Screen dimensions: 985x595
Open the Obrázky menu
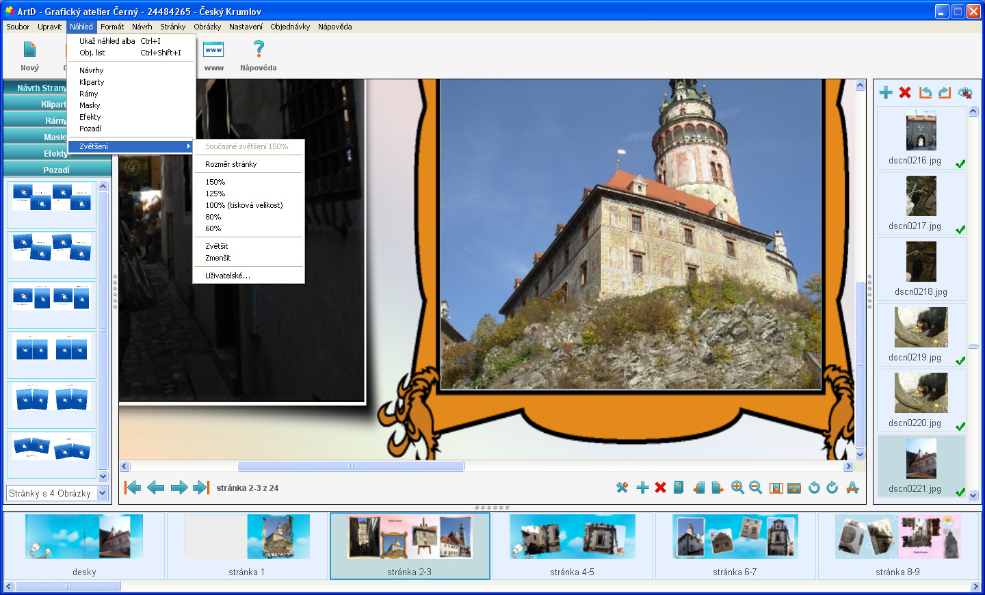pyautogui.click(x=207, y=27)
